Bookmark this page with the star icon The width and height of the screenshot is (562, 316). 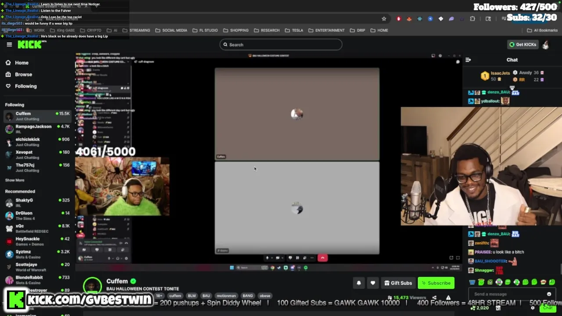click(x=384, y=19)
